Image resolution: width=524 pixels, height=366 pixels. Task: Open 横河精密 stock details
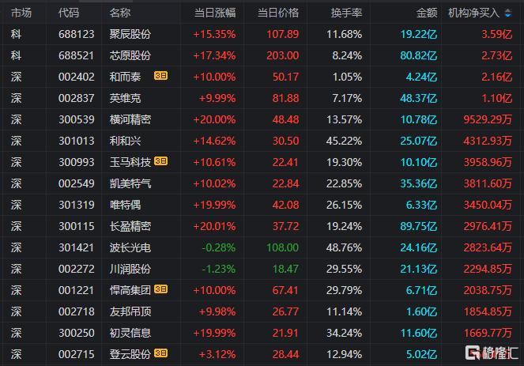coord(130,119)
